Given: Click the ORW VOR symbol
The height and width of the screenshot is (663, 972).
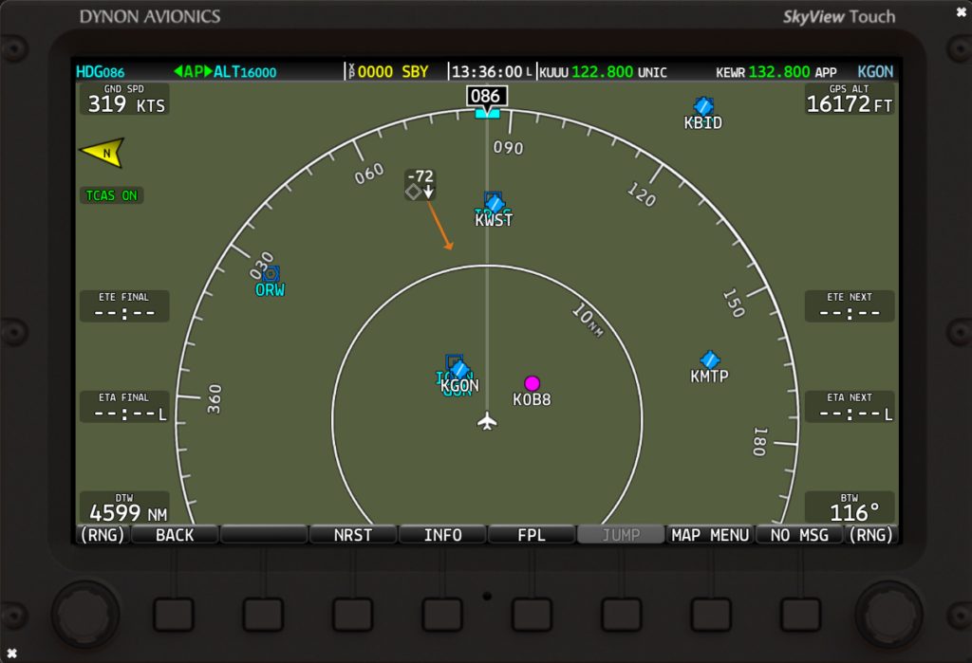Looking at the screenshot, I should coord(271,273).
